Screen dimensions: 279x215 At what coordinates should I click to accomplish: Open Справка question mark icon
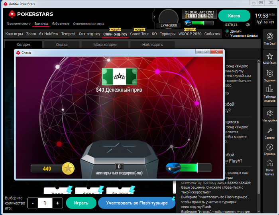(270, 147)
